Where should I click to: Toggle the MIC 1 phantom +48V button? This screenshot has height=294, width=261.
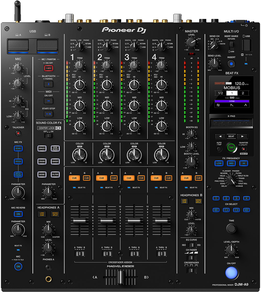coord(49,68)
